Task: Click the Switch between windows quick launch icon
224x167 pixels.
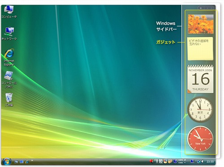Action: click(x=22, y=162)
